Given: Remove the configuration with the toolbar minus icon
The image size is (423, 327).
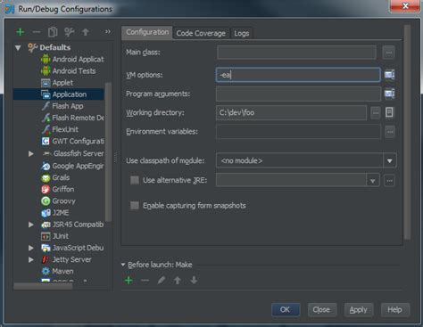Looking at the screenshot, I should pos(37,32).
